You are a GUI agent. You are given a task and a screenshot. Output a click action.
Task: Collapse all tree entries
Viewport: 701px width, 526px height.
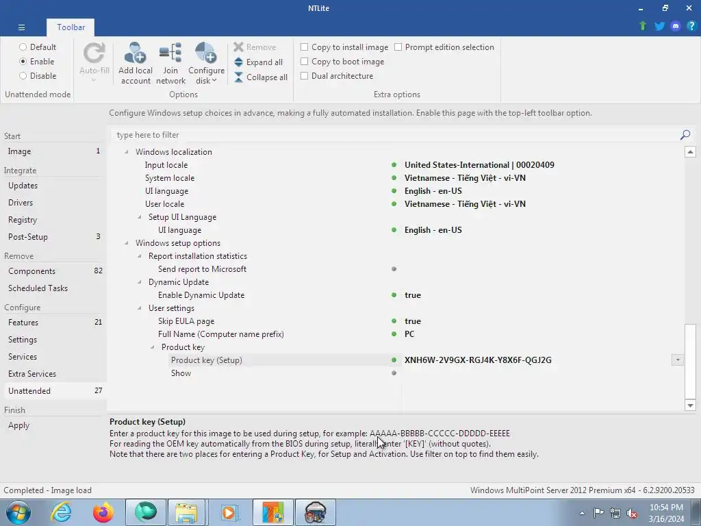(x=261, y=77)
